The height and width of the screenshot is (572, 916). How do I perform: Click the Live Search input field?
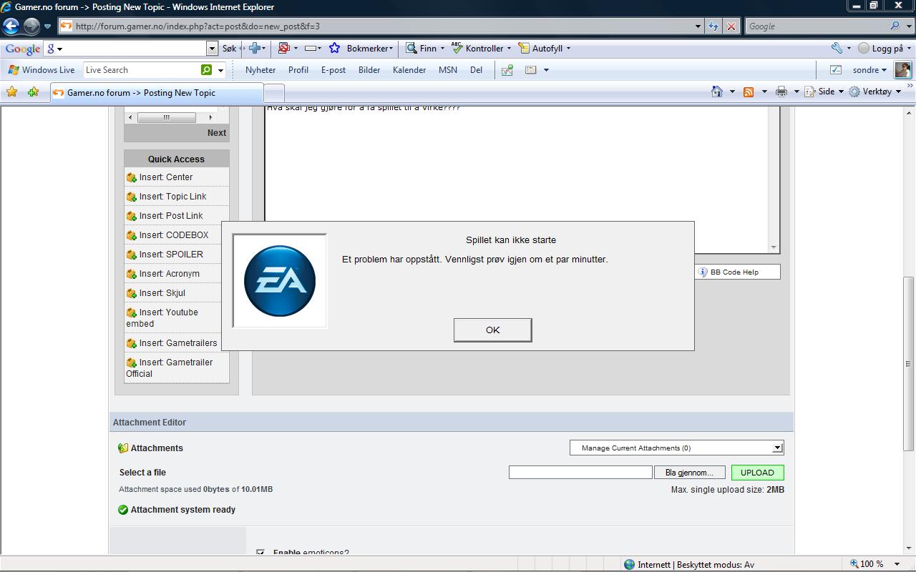pos(141,70)
